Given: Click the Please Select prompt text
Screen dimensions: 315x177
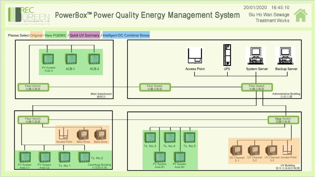Looking at the screenshot, I should coord(19,35).
